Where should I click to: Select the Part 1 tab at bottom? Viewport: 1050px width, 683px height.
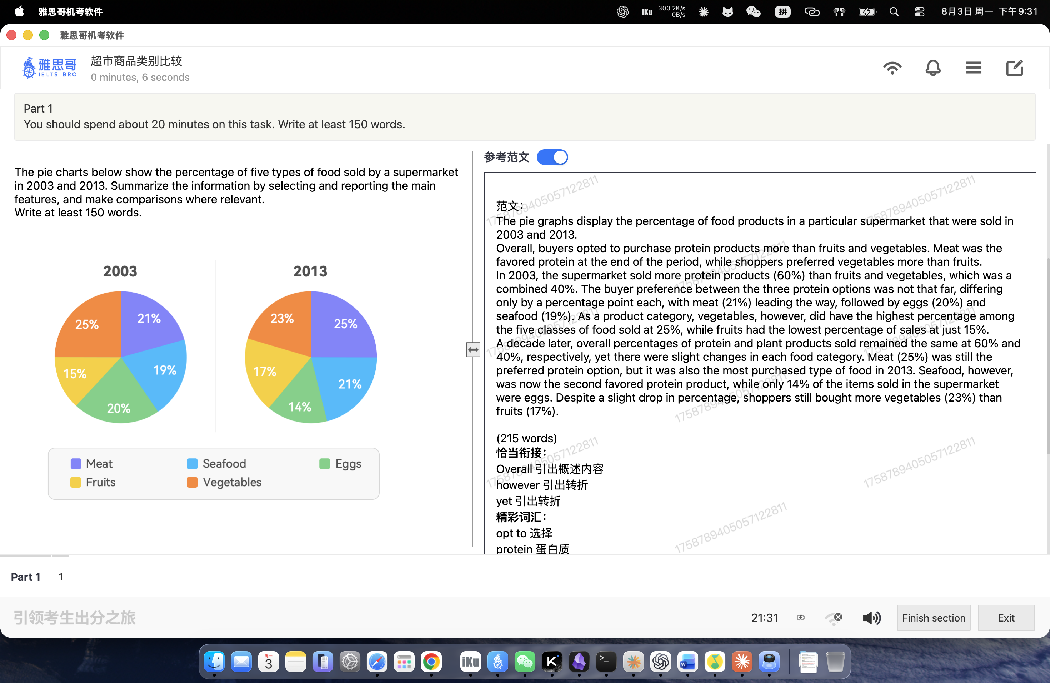click(26, 577)
